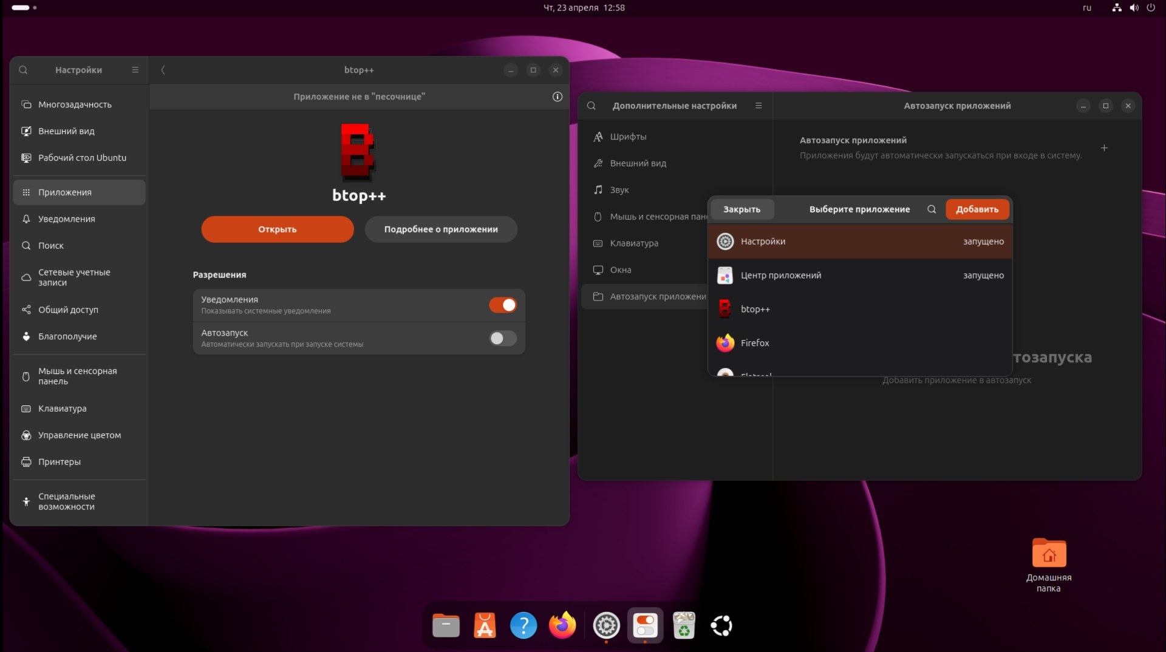
Task: Click the Add button in app chooser
Action: [977, 209]
